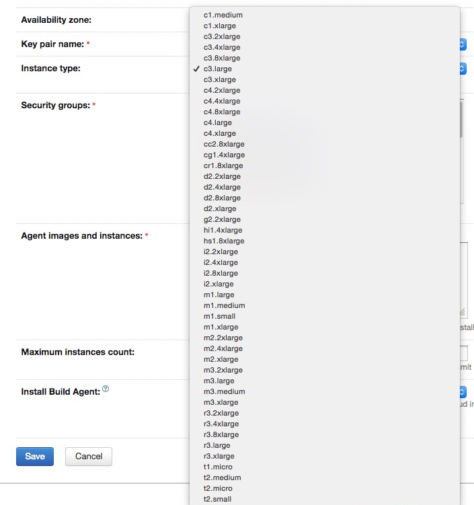Open the Key pair name dropdown arrow

[x=463, y=44]
